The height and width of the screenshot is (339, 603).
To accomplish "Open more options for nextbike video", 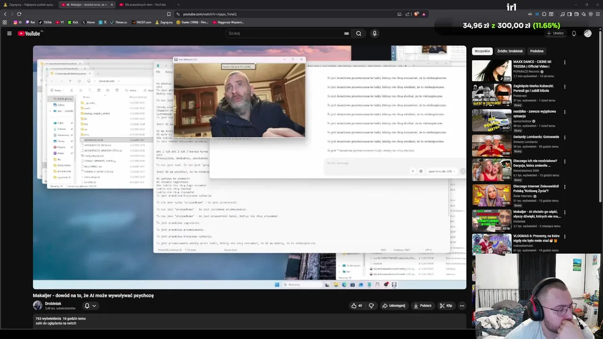I will point(564,112).
